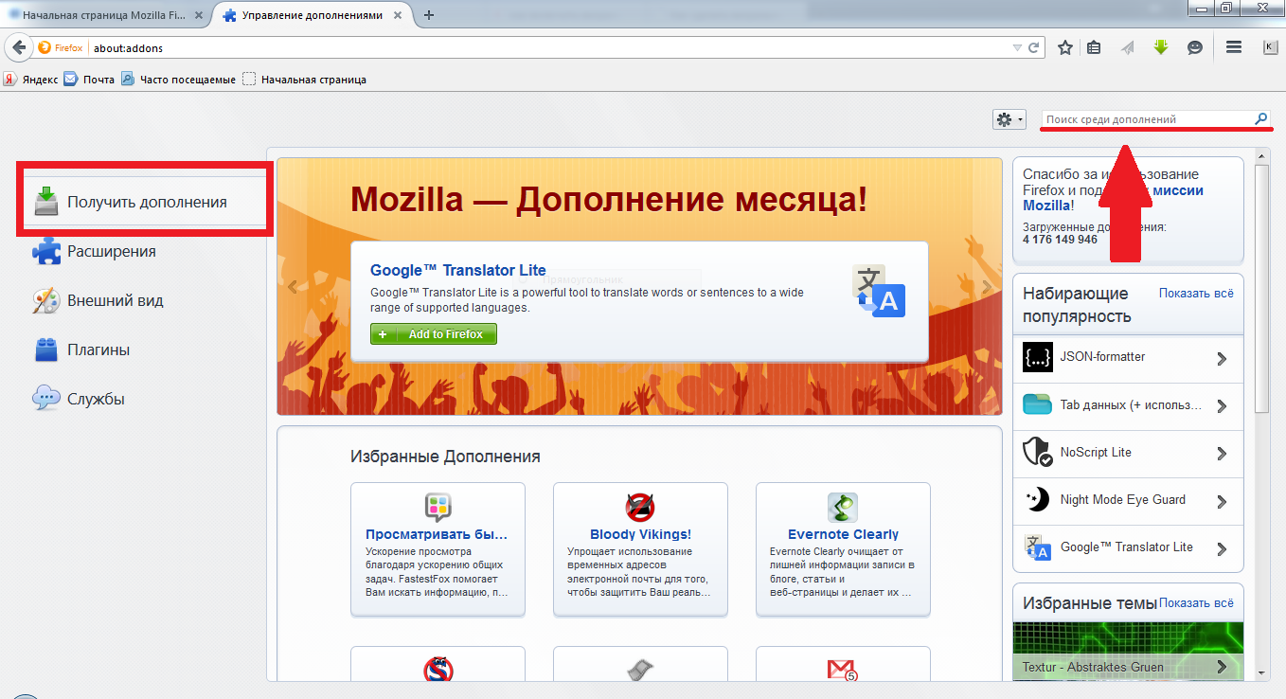Screen dimensions: 1286x699
Task: Click the Google Translator Lite banner icon
Action: (x=878, y=291)
